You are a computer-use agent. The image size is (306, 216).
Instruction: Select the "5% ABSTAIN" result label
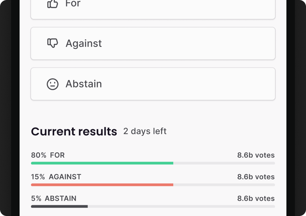click(54, 198)
